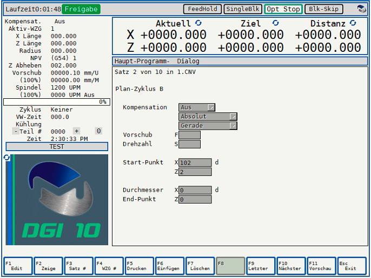Click the Z Abheben value 002.000
This screenshot has height=278, width=371.
click(x=63, y=65)
